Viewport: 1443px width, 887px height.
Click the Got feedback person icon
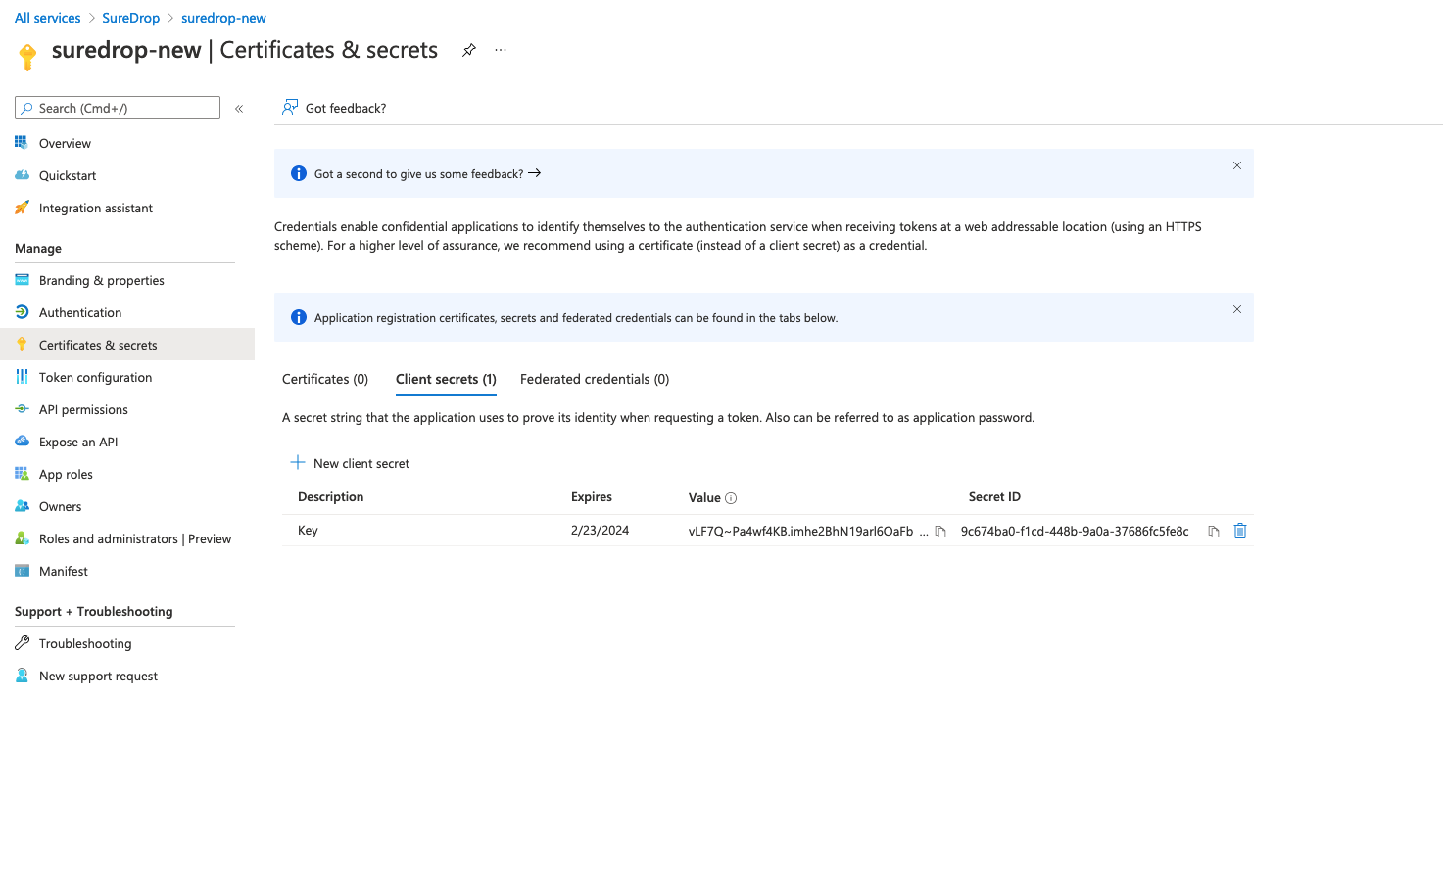pyautogui.click(x=290, y=107)
